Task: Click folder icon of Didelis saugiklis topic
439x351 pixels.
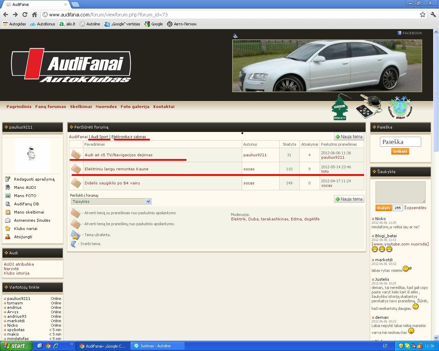Action: [76, 183]
